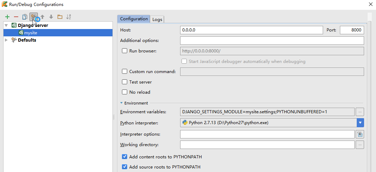Collapse the Django server tree node
The image size is (376, 172).
[x=6, y=26]
